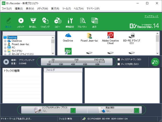Click folder tree scroll down arrow
162x122 pixels.
(53, 53)
